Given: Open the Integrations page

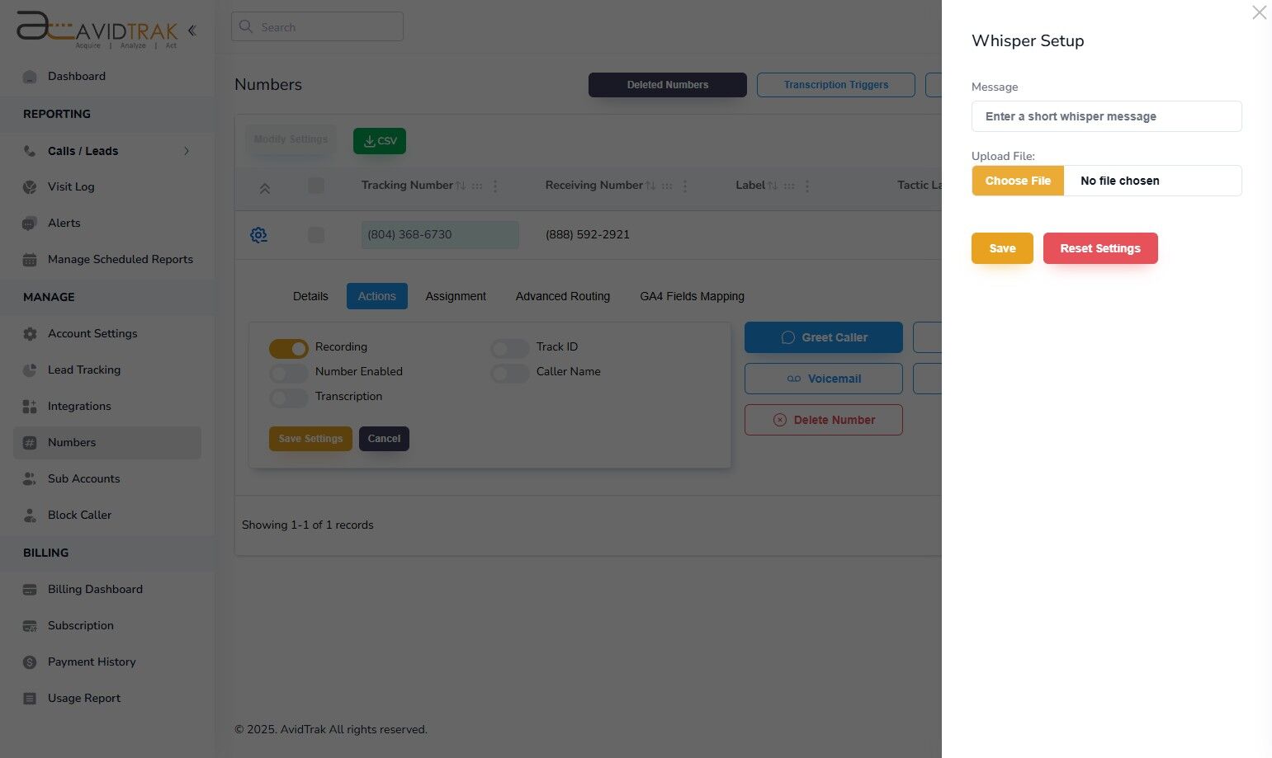Looking at the screenshot, I should [79, 406].
